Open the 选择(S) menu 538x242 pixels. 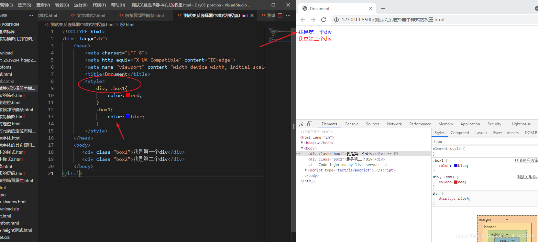tap(25, 5)
